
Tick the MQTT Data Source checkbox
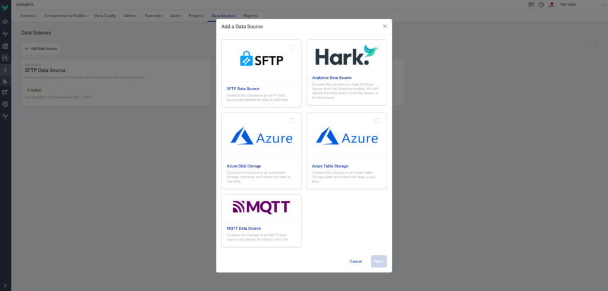tap(292, 202)
